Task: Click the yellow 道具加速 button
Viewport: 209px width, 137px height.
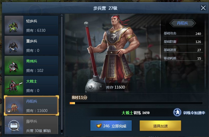Action: coord(160,126)
